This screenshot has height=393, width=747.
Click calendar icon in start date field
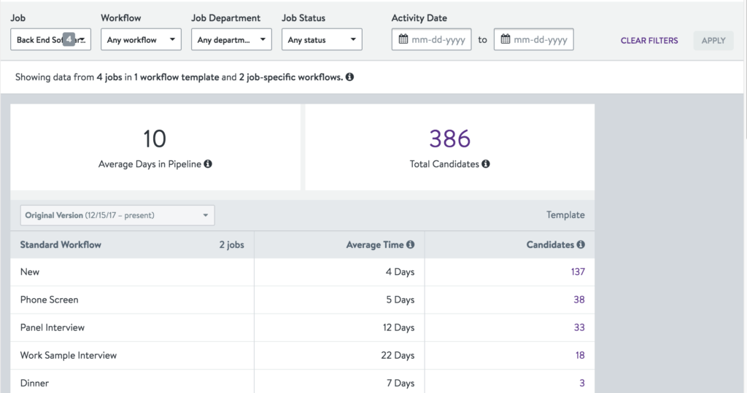[403, 39]
